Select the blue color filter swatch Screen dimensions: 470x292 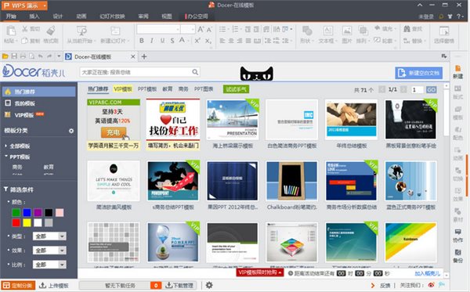tap(27, 213)
